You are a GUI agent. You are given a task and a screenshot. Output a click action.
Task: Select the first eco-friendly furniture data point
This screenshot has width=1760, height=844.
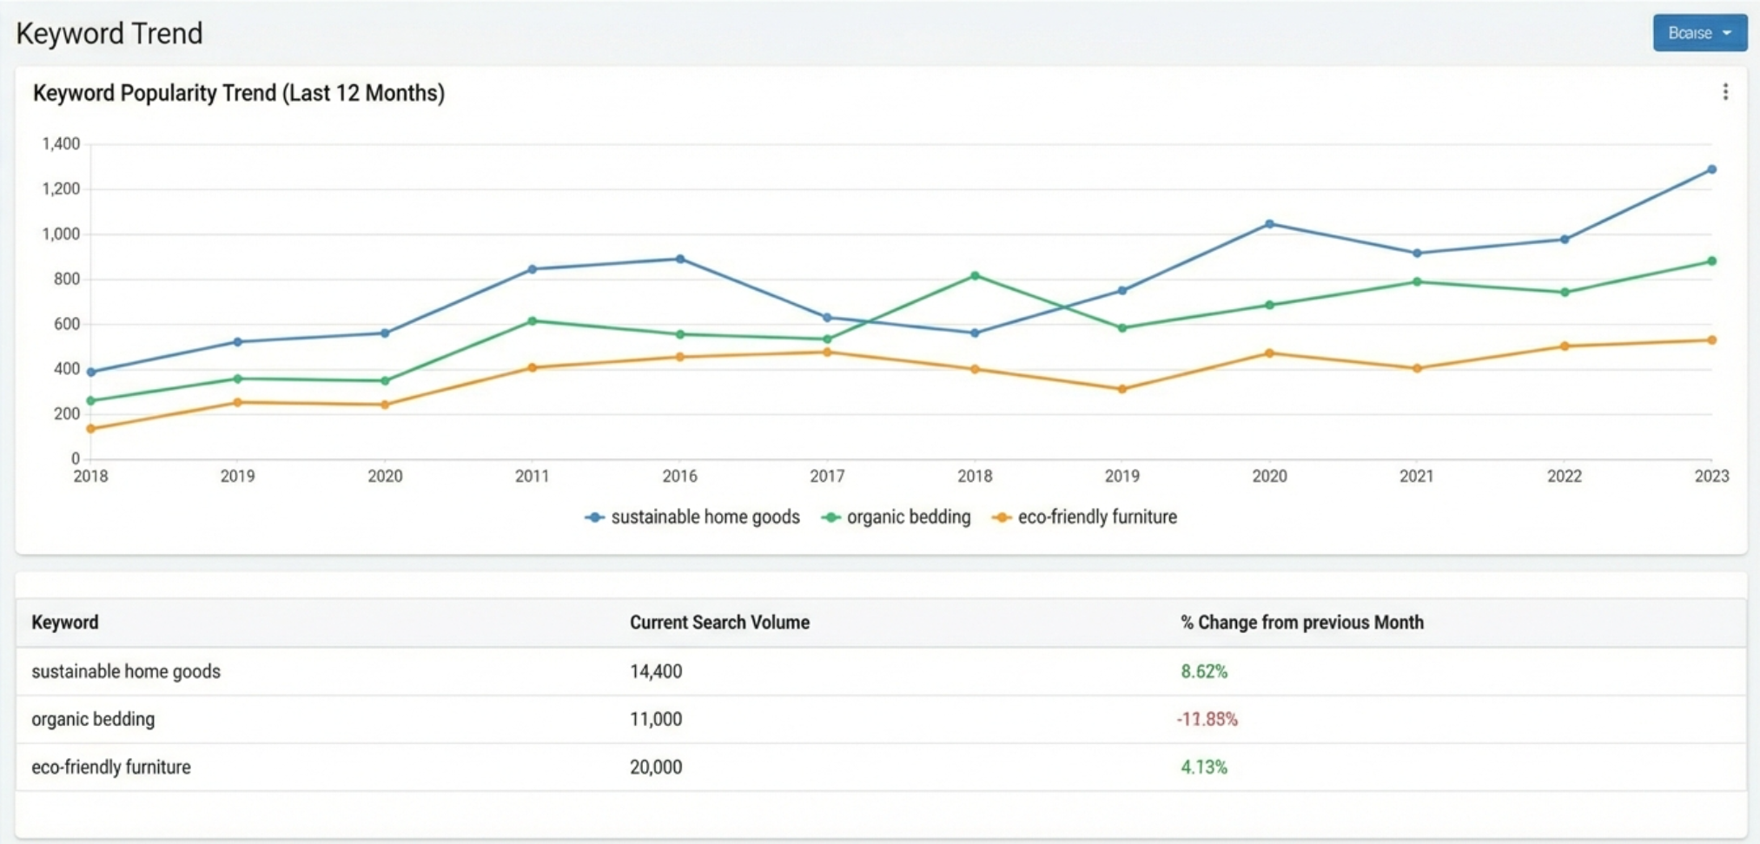pos(90,428)
